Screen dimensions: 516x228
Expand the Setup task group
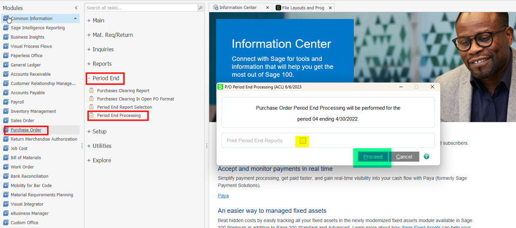tap(97, 131)
